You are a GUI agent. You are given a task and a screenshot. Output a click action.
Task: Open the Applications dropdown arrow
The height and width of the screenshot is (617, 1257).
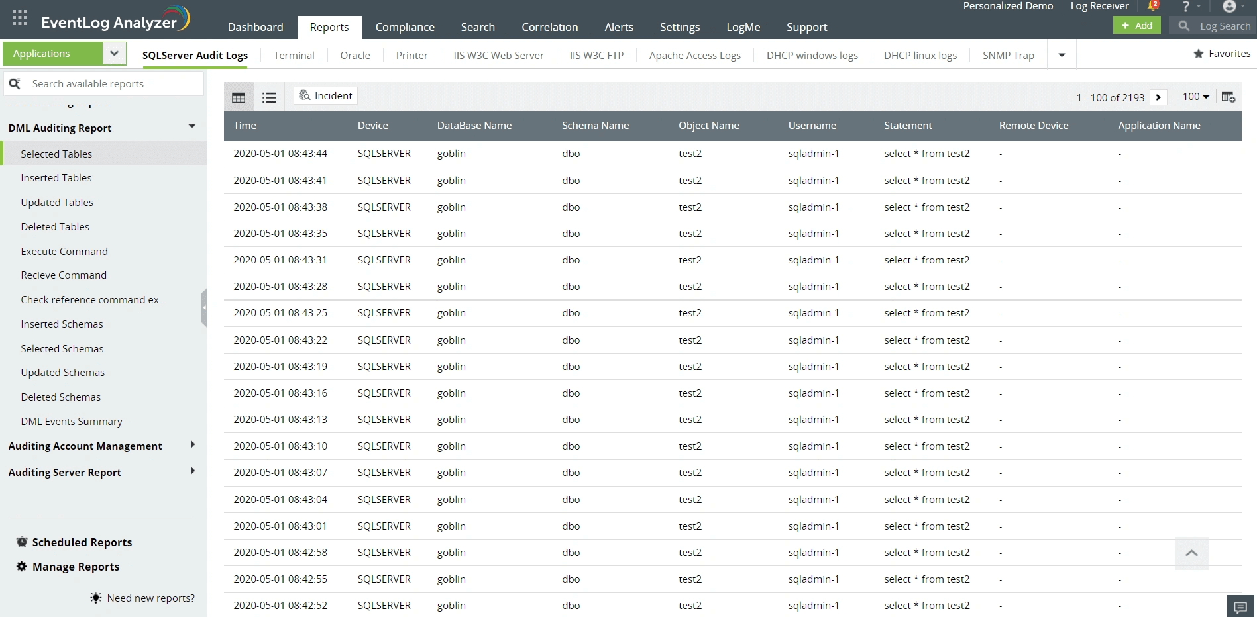point(114,53)
